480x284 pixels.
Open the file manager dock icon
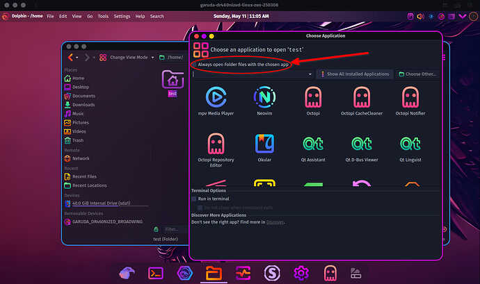coord(214,273)
